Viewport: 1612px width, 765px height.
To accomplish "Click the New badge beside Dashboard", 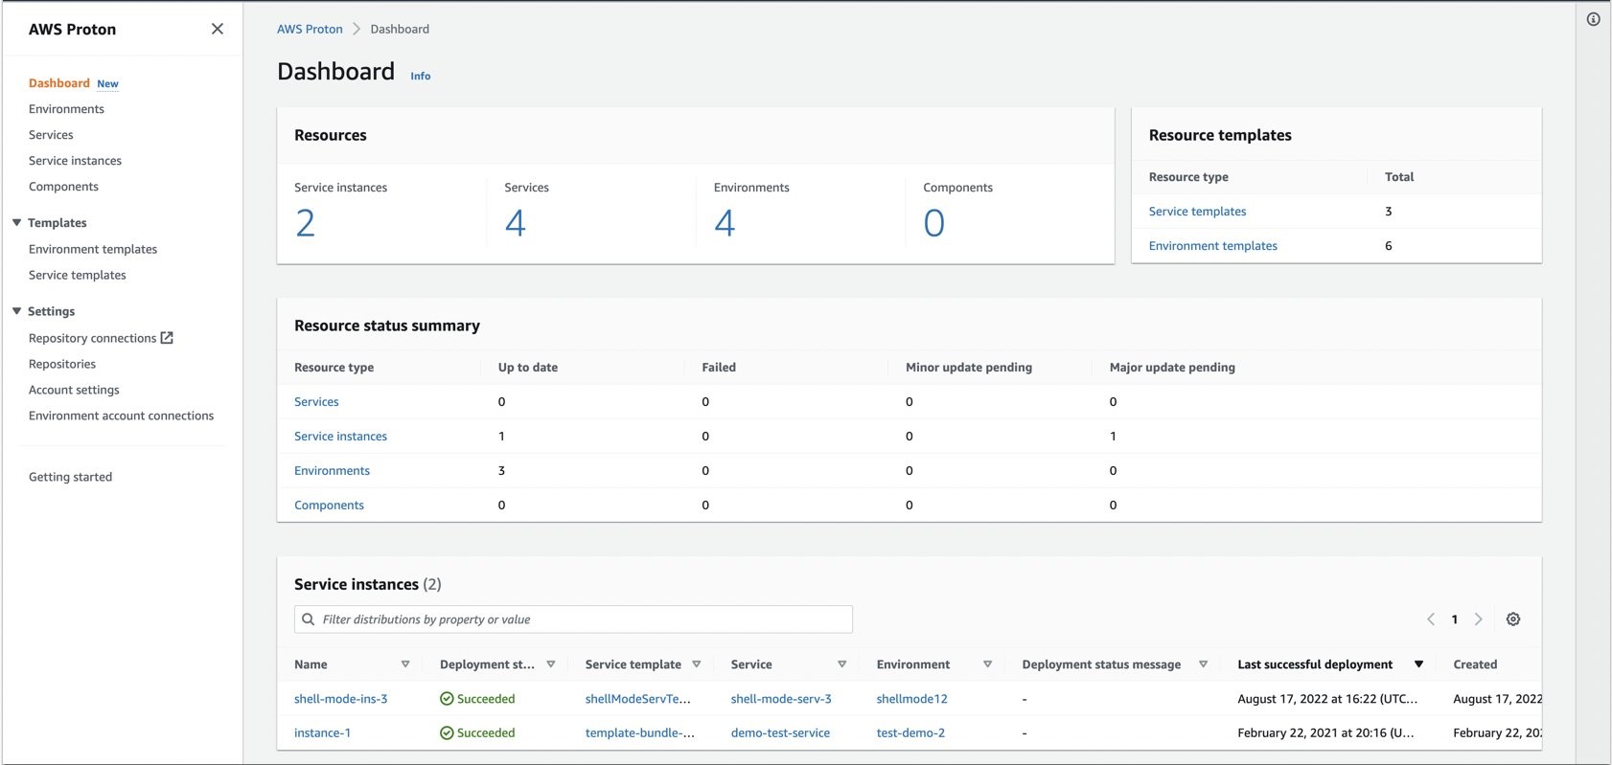I will pyautogui.click(x=108, y=84).
